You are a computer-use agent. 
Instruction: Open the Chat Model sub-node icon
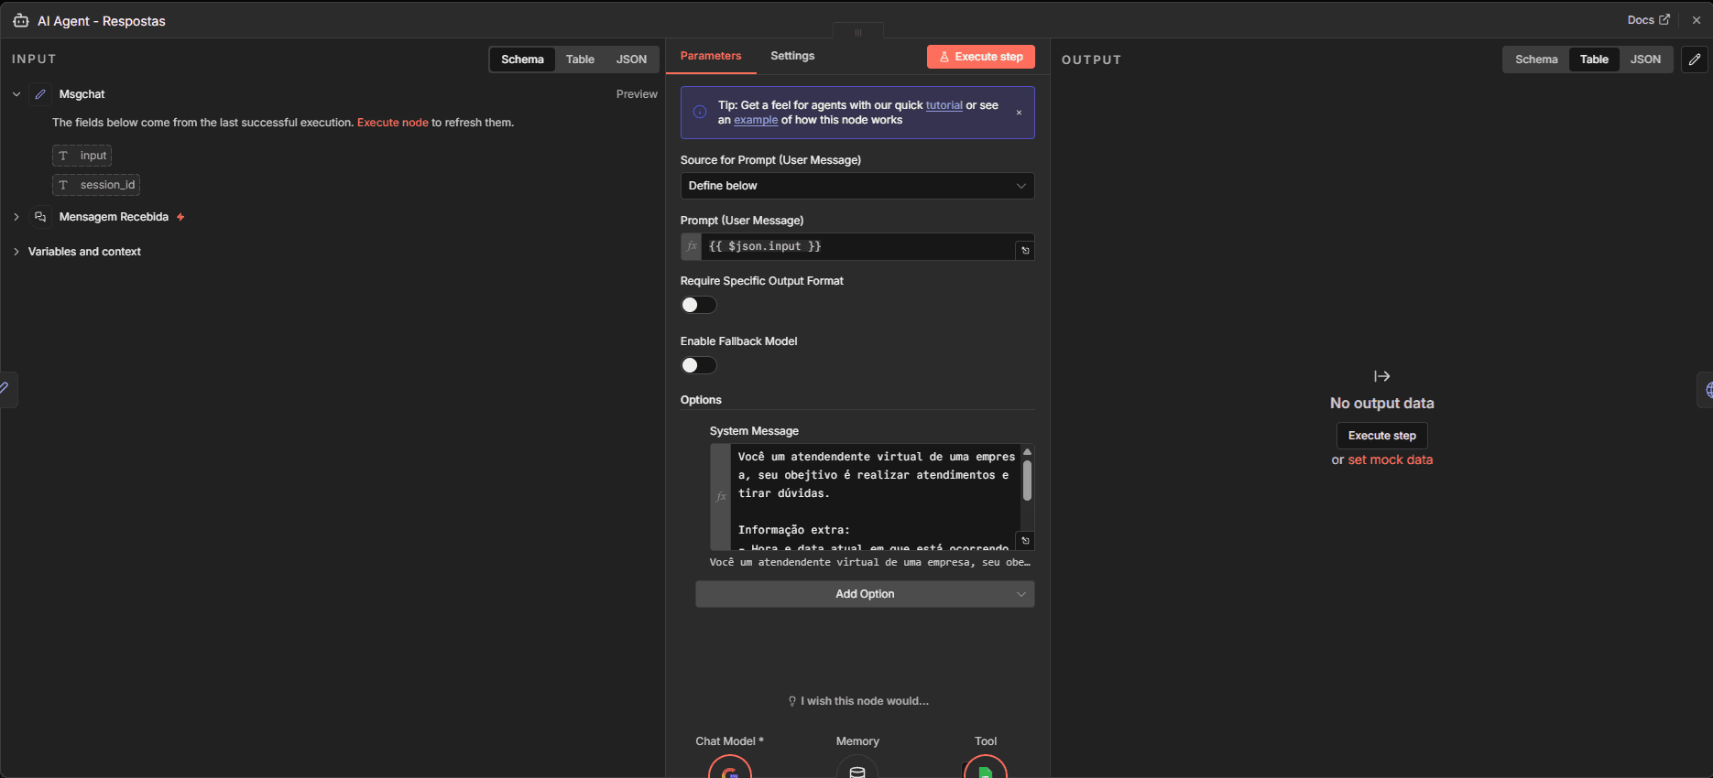(x=730, y=769)
